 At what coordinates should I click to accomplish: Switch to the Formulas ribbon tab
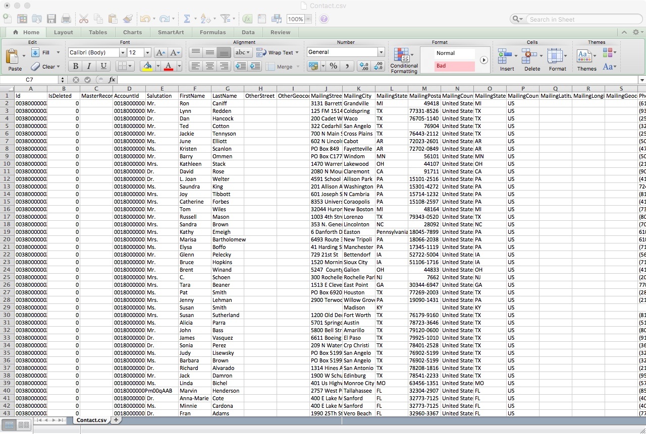(x=212, y=32)
